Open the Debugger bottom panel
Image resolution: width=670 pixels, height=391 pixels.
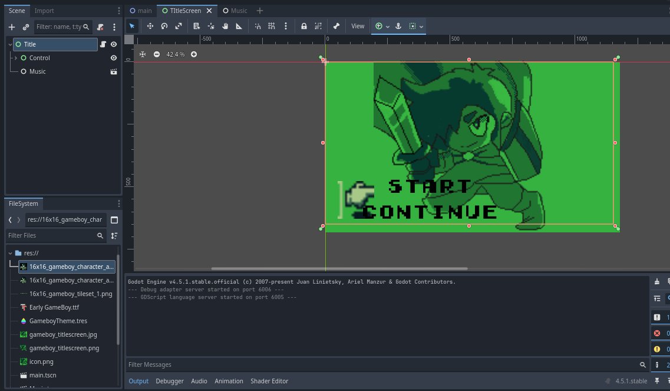coord(170,381)
